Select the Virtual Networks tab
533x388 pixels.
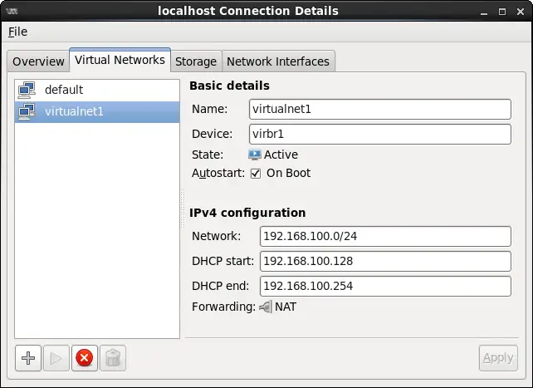[120, 60]
